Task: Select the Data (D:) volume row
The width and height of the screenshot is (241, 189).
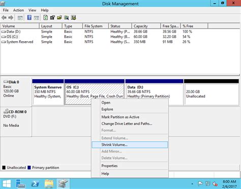Action: (x=104, y=31)
